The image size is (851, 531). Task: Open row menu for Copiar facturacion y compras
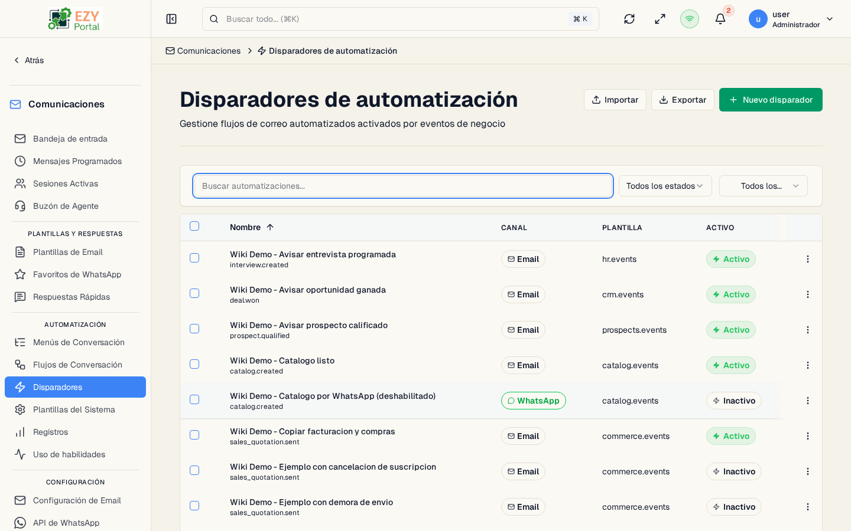(x=808, y=436)
